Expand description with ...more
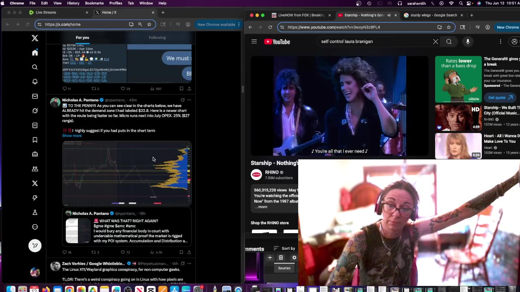This screenshot has width=520, height=292. point(261,207)
